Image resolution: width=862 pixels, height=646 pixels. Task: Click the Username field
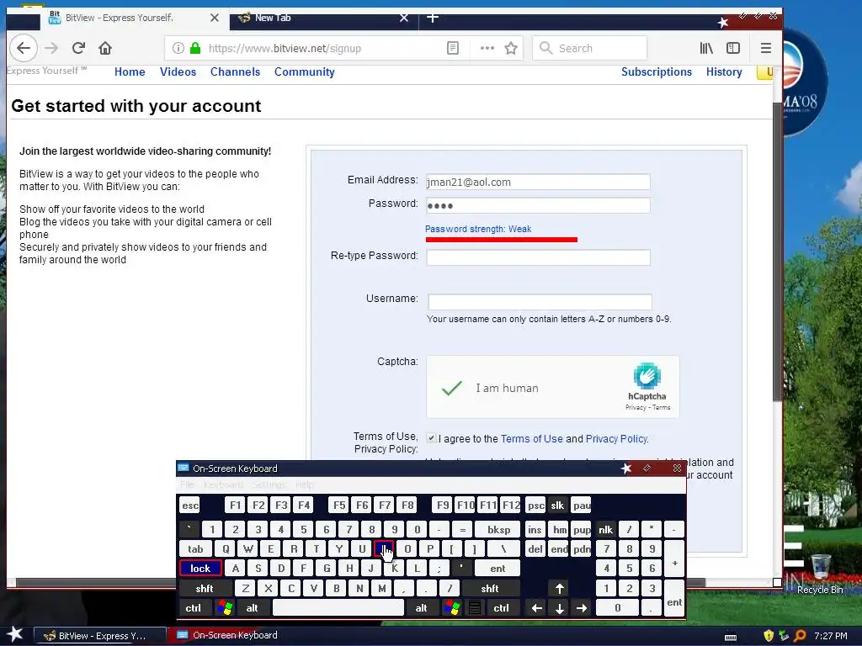pos(540,302)
